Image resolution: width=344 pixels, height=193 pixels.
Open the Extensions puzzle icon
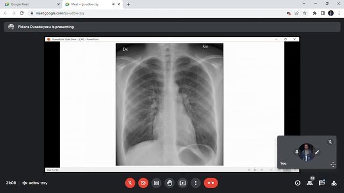(314, 13)
